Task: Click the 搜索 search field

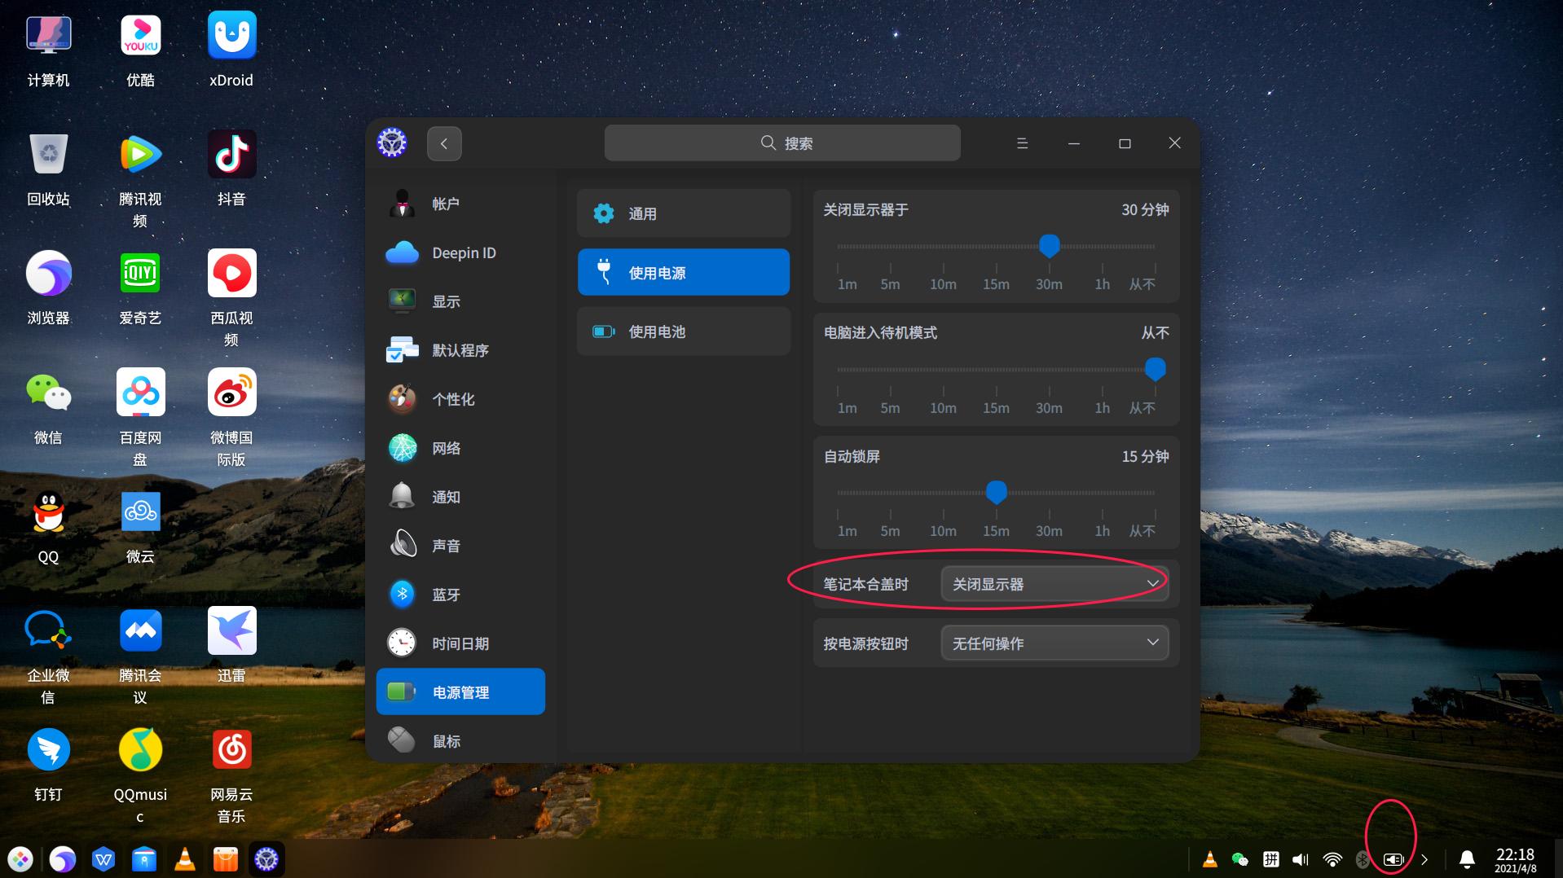Action: pos(782,143)
